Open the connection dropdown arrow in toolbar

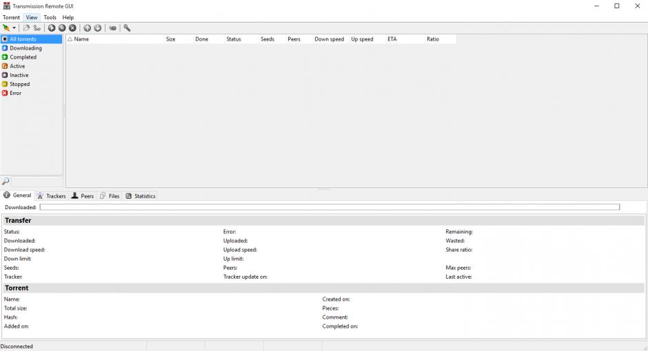14,28
